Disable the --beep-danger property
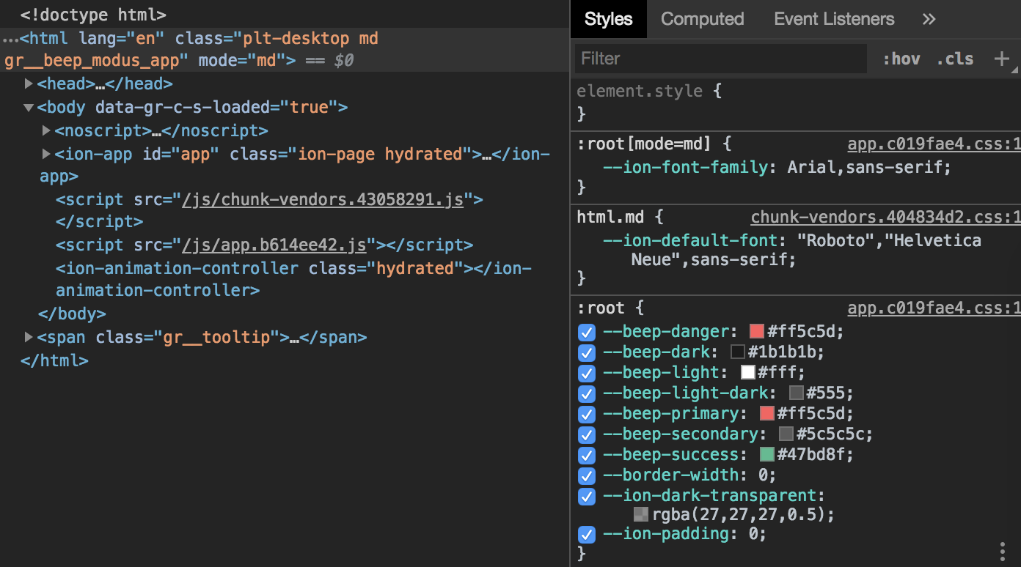This screenshot has width=1021, height=567. pyautogui.click(x=586, y=333)
